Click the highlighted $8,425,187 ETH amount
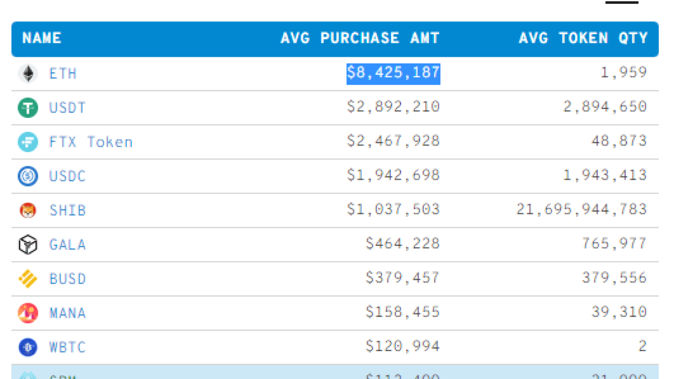This screenshot has width=674, height=379. [393, 73]
